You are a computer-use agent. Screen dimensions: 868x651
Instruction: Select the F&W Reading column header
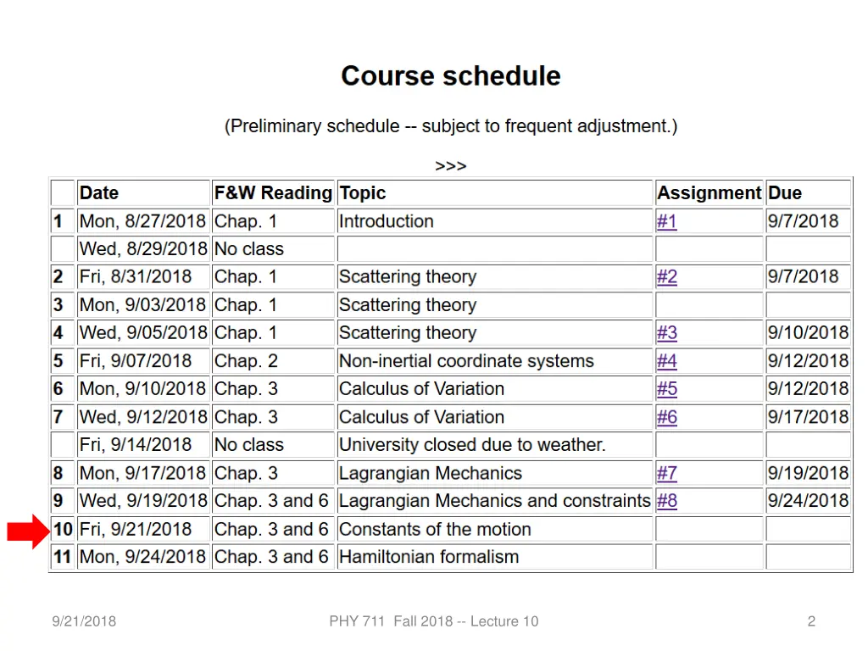(x=273, y=192)
